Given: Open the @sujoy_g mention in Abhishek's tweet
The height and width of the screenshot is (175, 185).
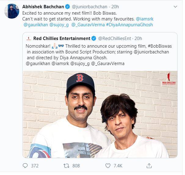Looking at the screenshot, I should point(60,25).
